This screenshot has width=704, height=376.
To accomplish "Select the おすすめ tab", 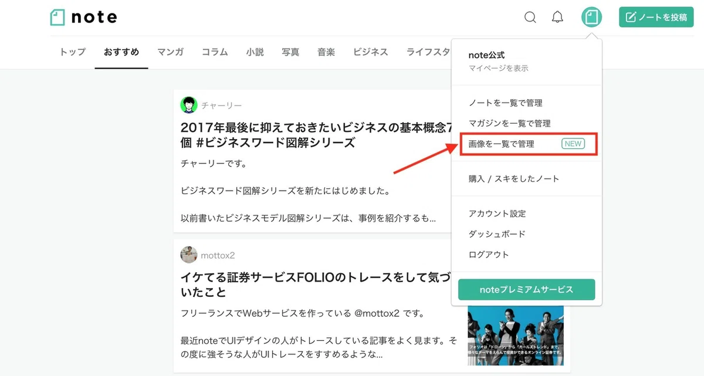I will 121,52.
